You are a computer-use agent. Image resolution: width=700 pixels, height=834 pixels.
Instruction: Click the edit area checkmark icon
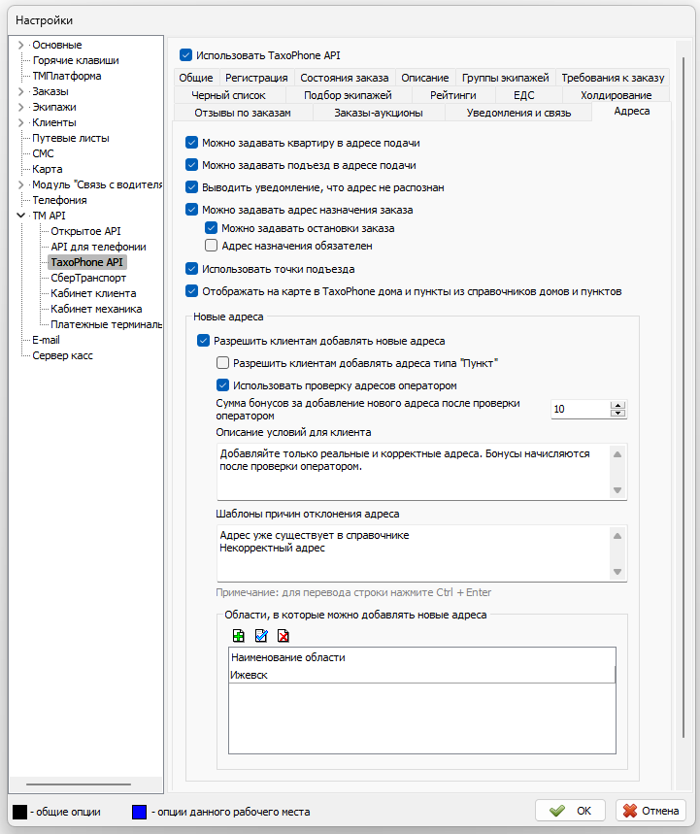pos(261,636)
